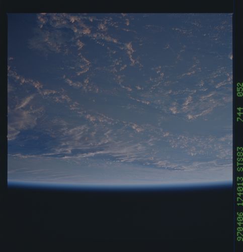The width and height of the screenshot is (243, 252).
Task: Click the 052 frame number text
Action: click(240, 89)
